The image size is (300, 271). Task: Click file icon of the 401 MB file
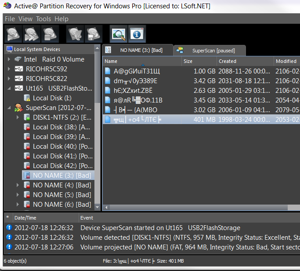point(108,119)
